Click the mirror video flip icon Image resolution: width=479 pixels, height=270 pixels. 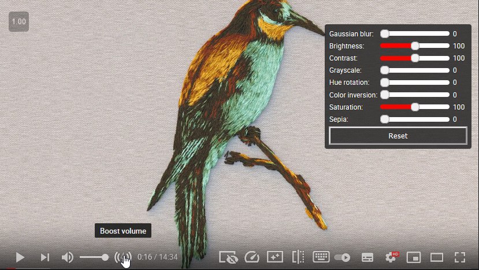pyautogui.click(x=298, y=257)
